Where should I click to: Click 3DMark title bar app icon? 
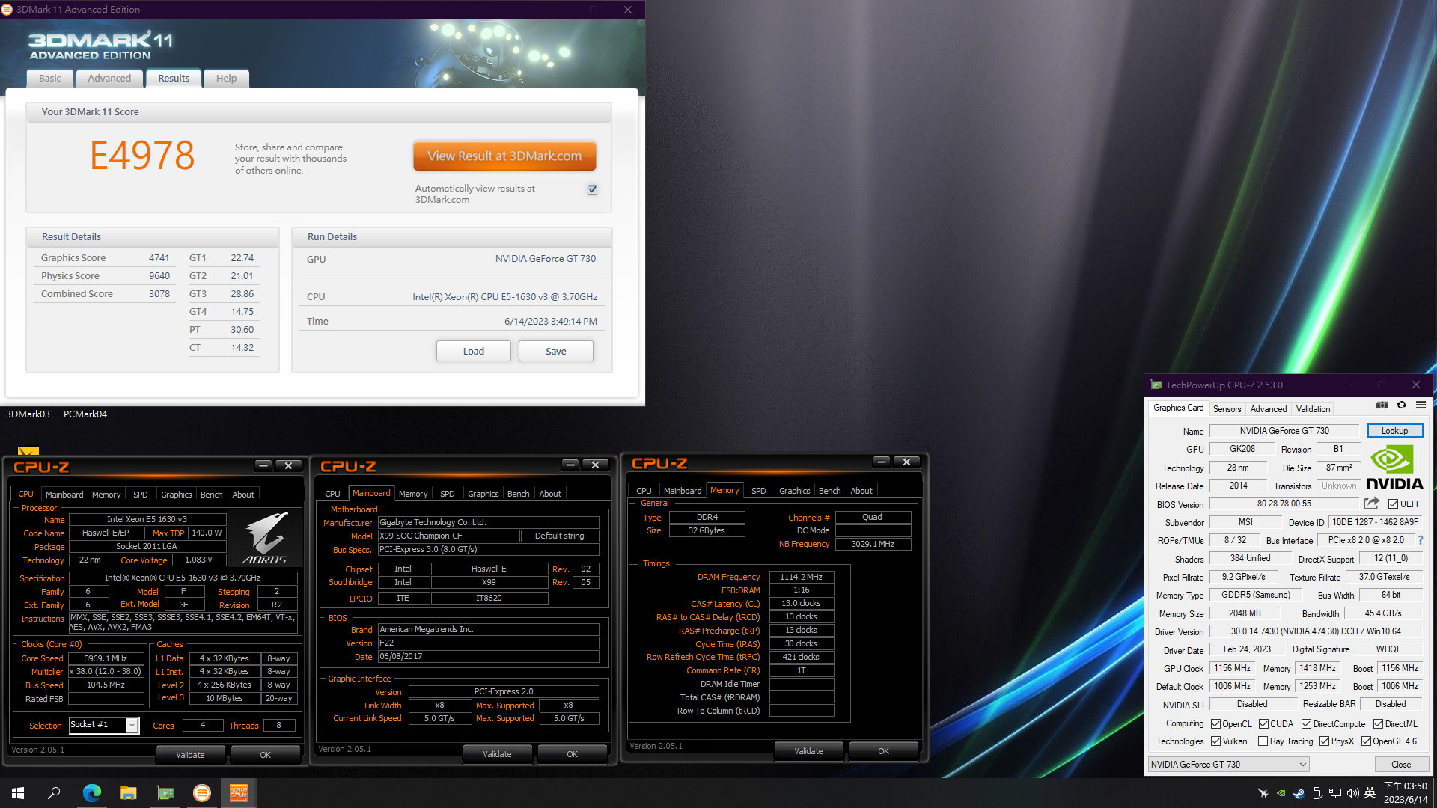(x=7, y=10)
